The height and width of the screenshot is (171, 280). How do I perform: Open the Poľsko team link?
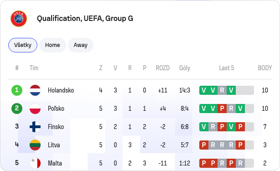[56, 109]
